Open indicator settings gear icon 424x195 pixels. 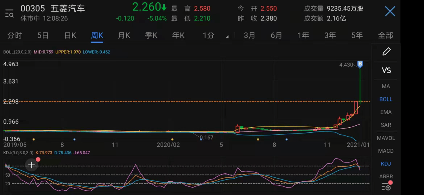pos(387,186)
